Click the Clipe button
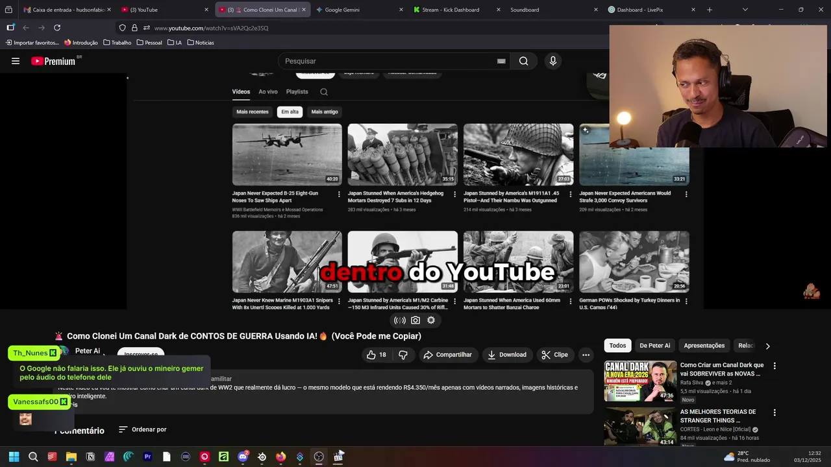831x467 pixels. [x=555, y=355]
